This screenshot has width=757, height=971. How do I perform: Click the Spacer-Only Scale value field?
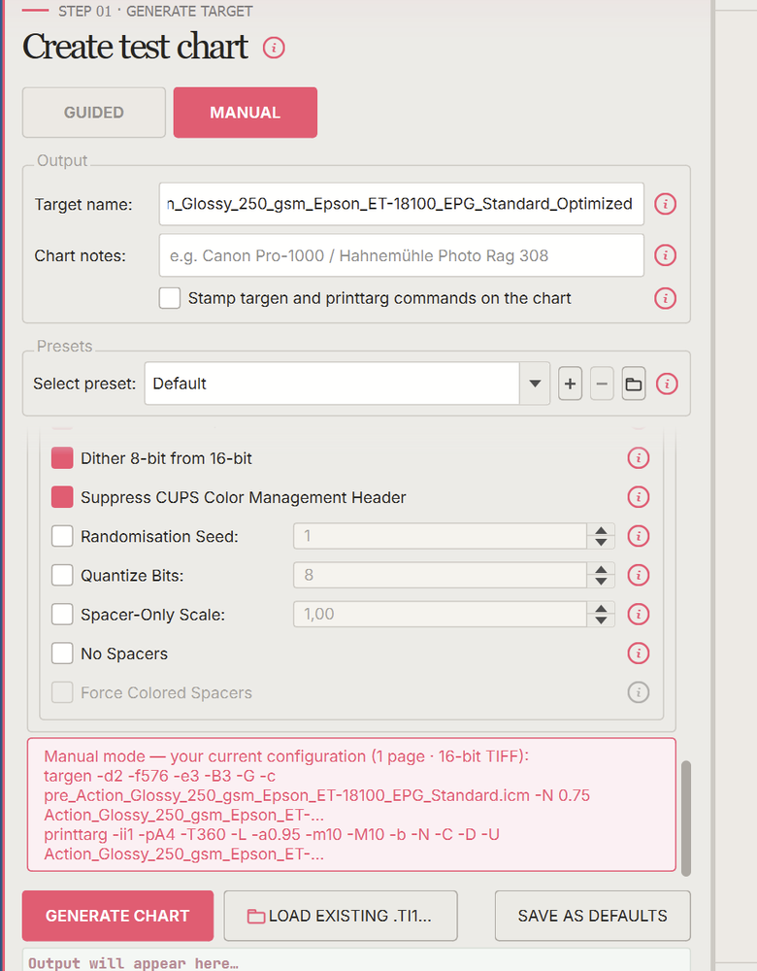(440, 615)
